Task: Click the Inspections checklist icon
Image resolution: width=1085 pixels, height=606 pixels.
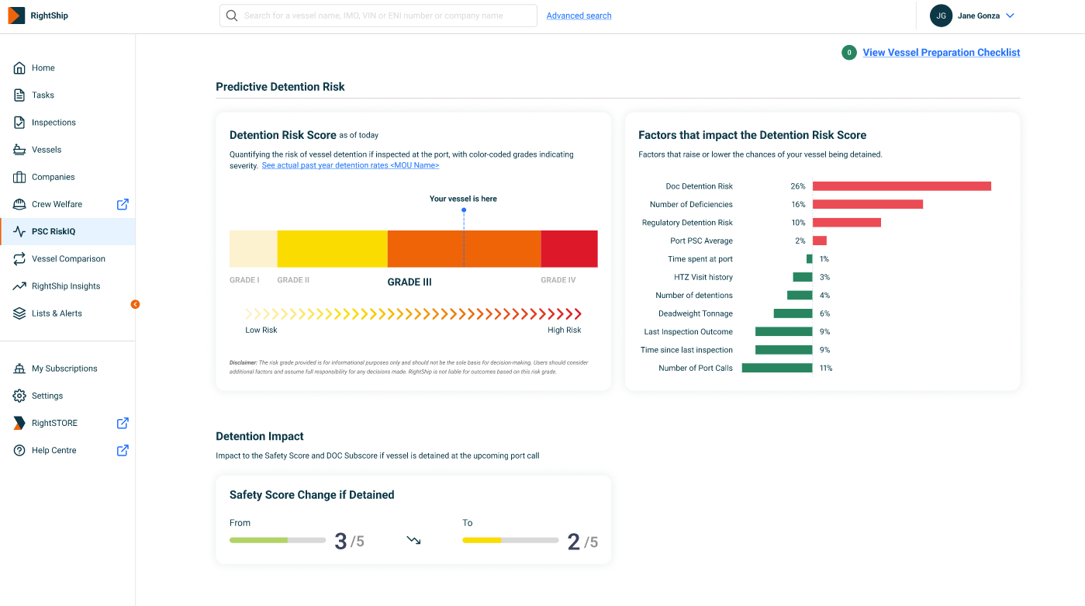Action: tap(19, 123)
